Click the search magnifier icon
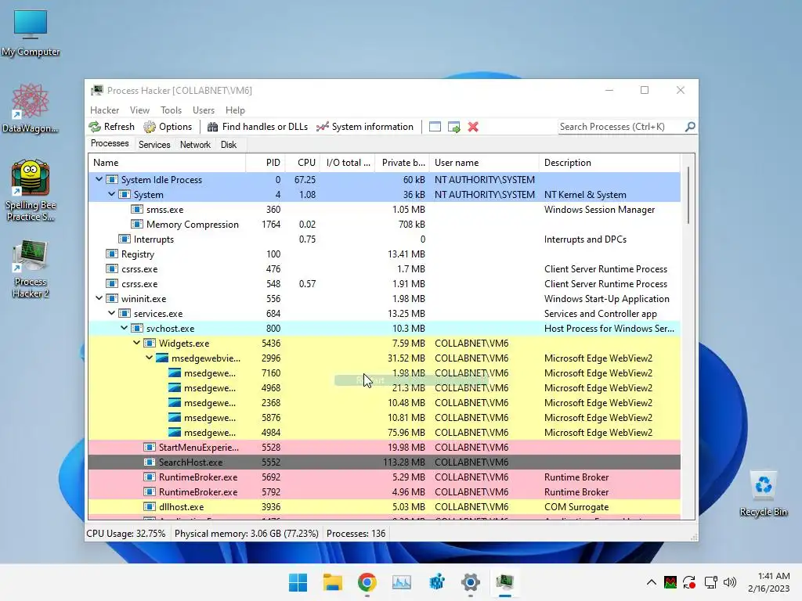The image size is (802, 601). 690,126
